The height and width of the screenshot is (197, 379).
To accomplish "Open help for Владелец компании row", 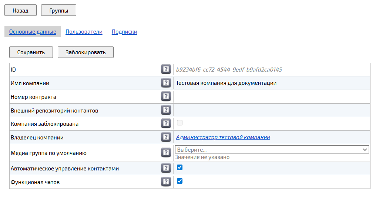I will tap(166, 137).
